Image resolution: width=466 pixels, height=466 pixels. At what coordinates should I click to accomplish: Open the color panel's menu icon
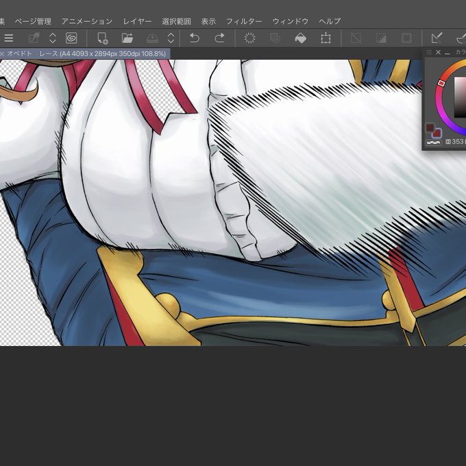(429, 52)
